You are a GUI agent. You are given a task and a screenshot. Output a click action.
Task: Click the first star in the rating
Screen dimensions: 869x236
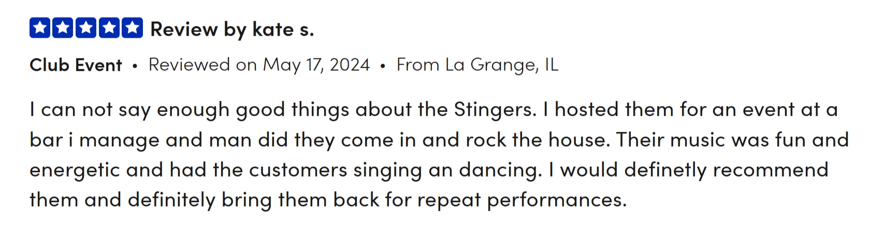(x=40, y=28)
